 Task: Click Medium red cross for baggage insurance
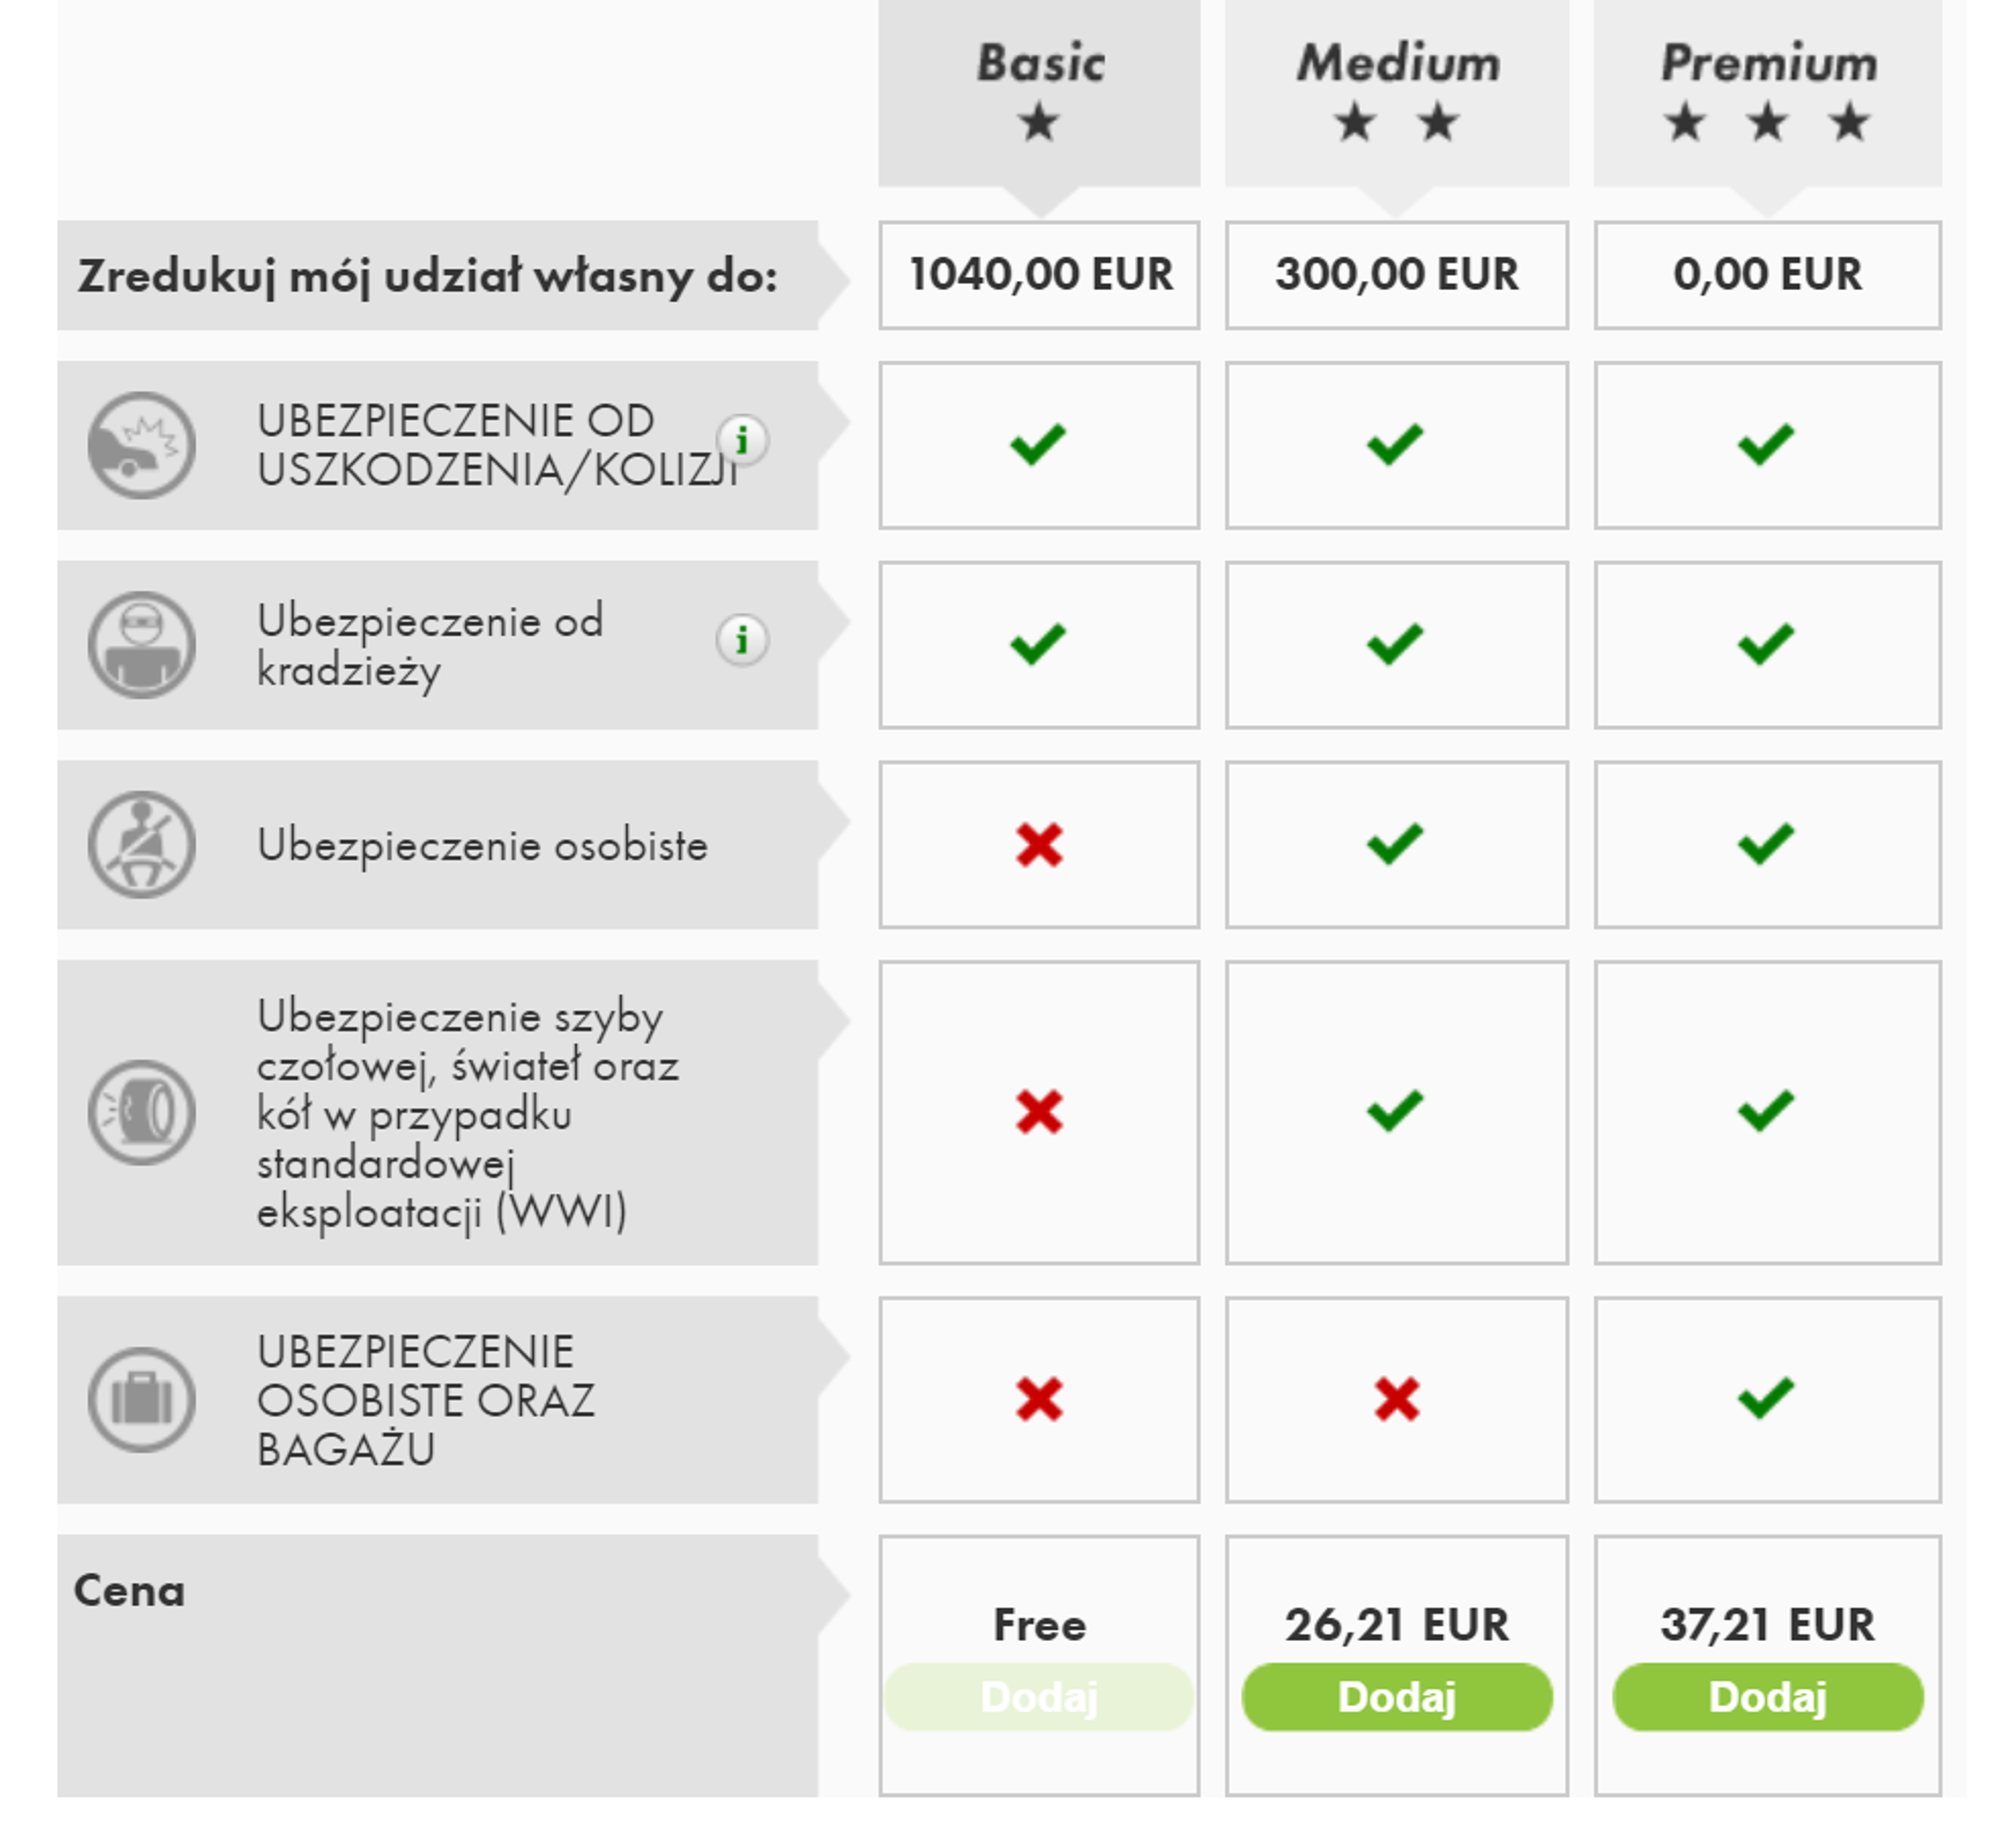[x=1397, y=1399]
